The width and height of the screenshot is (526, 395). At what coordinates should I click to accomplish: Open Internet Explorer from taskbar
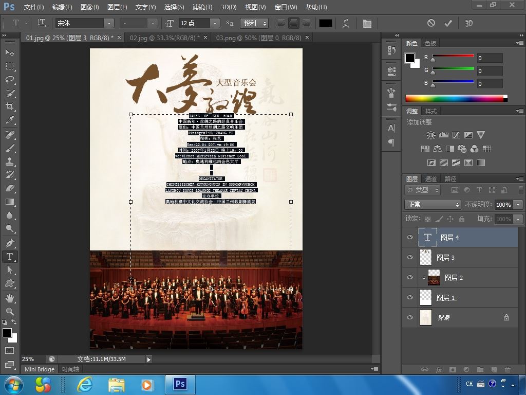click(x=85, y=385)
